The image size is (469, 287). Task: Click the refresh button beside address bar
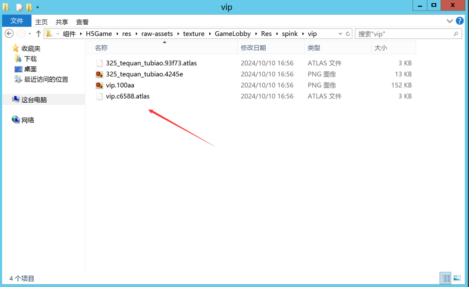[x=348, y=33]
